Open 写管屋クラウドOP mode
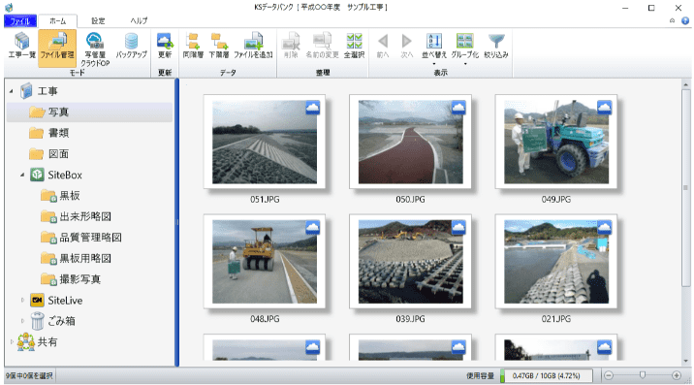 coord(95,49)
